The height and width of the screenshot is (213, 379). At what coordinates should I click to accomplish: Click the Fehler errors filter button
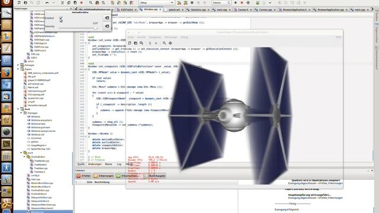(83, 176)
